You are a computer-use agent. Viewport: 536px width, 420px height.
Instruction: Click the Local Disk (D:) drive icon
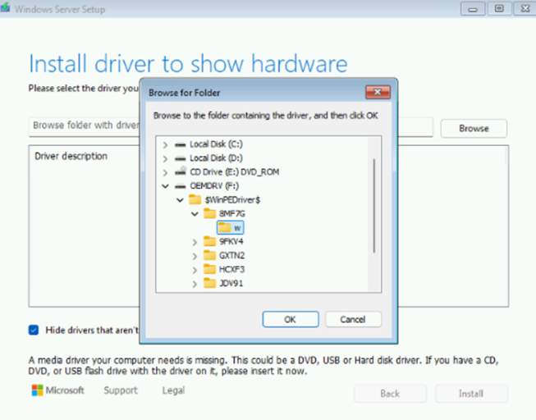(180, 158)
